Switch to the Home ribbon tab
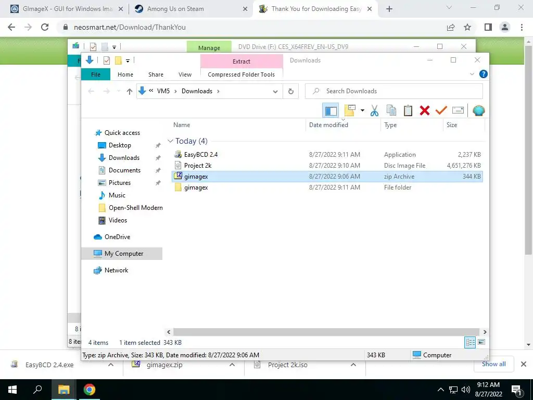Viewport: 533px width, 400px height. click(x=125, y=74)
